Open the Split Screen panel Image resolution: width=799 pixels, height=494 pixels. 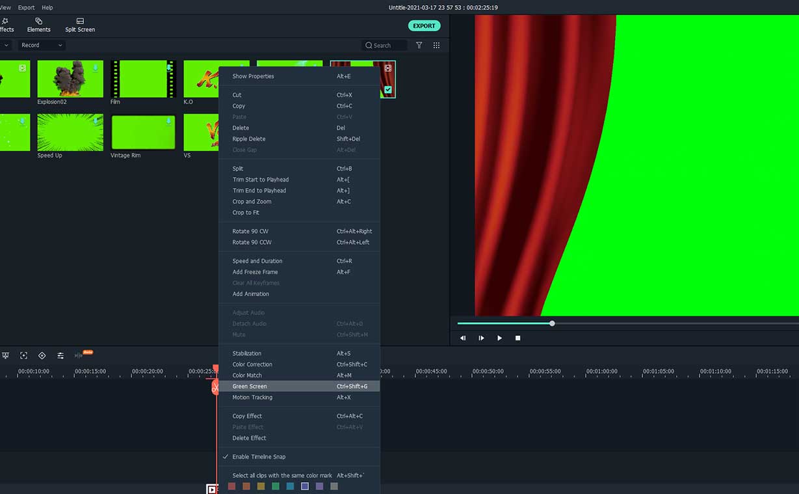(x=80, y=25)
